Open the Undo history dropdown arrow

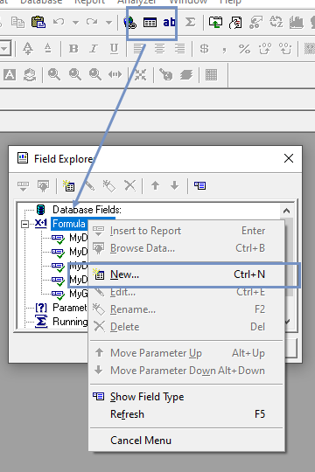click(x=75, y=22)
